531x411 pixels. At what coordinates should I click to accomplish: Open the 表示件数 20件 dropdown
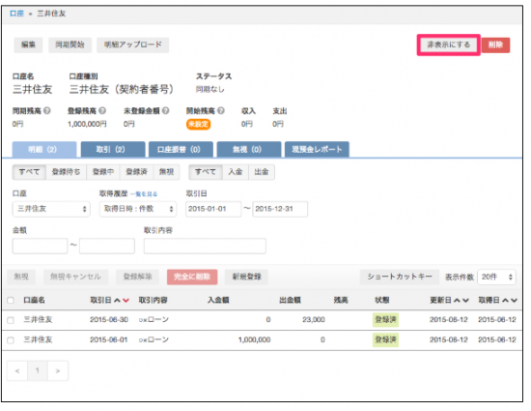tap(496, 277)
